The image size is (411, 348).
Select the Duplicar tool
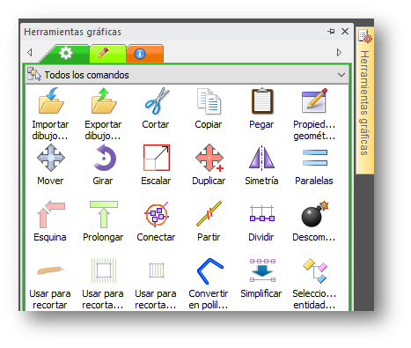coord(209,158)
